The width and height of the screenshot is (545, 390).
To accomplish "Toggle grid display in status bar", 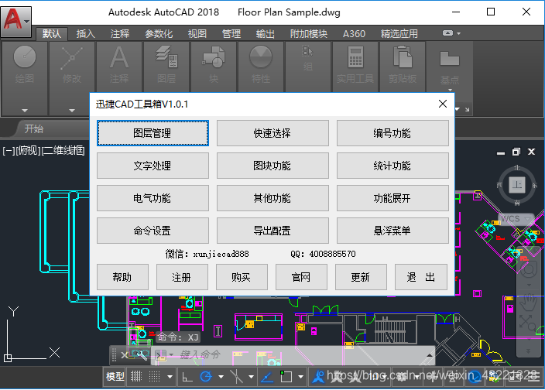I will pos(136,376).
